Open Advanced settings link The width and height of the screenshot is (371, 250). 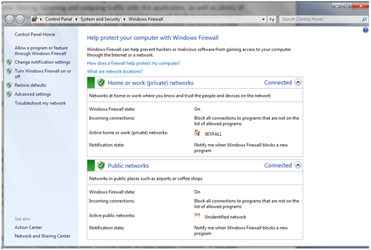33,94
